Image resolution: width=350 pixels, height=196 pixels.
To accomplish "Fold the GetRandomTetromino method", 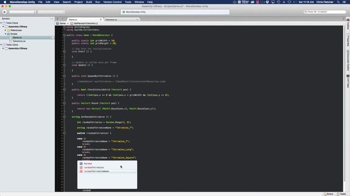I will 65,117.
